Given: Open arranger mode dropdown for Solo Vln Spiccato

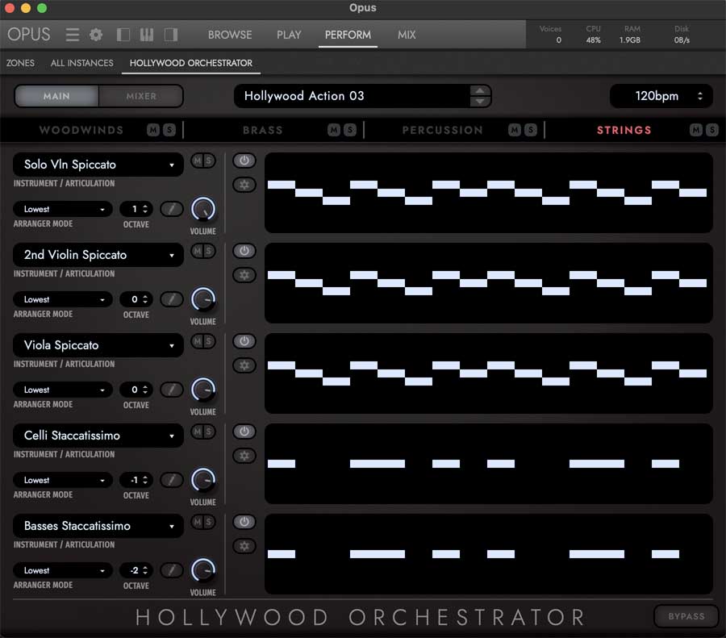Looking at the screenshot, I should pyautogui.click(x=62, y=209).
